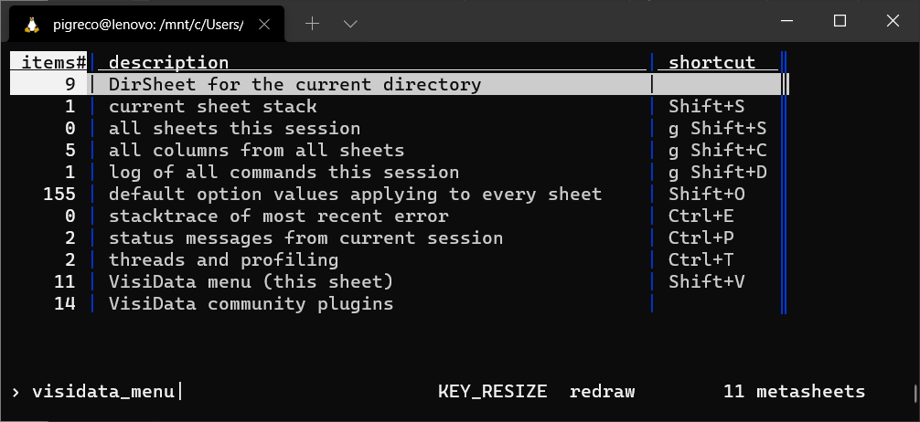Viewport: 920px width, 422px height.
Task: Choose all sheets this session row
Action: pyautogui.click(x=234, y=129)
